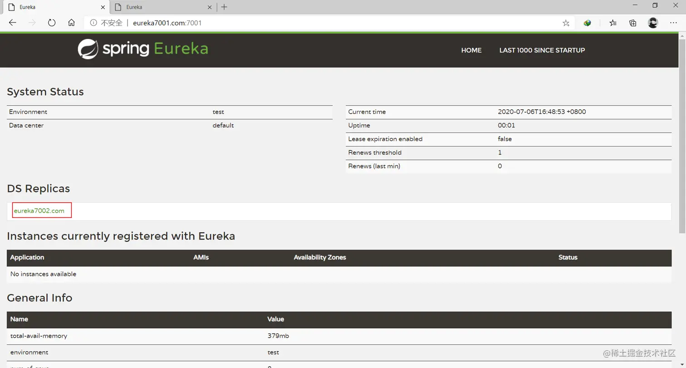Close the second Eureka tab
Screen dimensions: 686x368
click(210, 7)
